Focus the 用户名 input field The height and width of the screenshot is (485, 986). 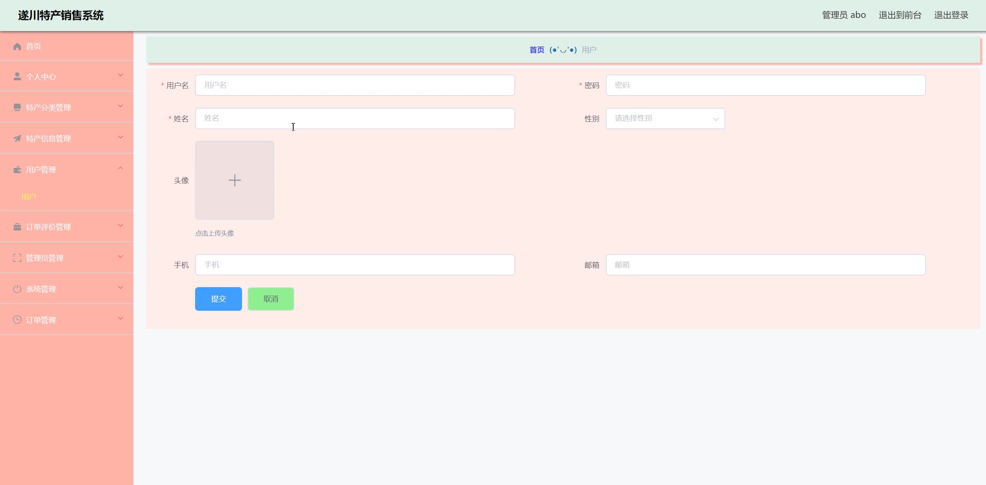[x=355, y=85]
